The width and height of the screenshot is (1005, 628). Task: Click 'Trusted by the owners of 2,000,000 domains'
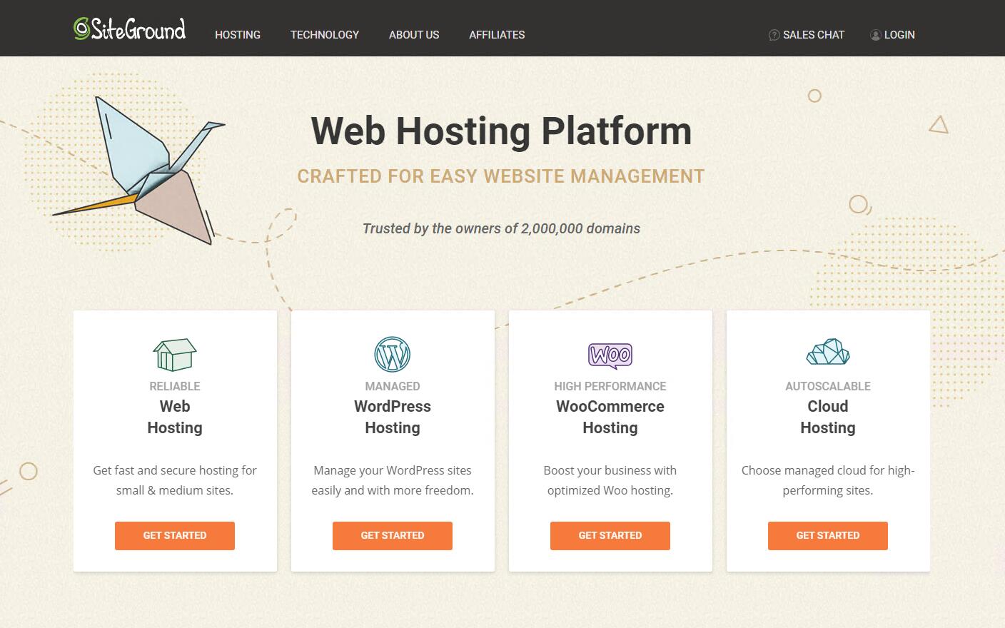pos(501,229)
